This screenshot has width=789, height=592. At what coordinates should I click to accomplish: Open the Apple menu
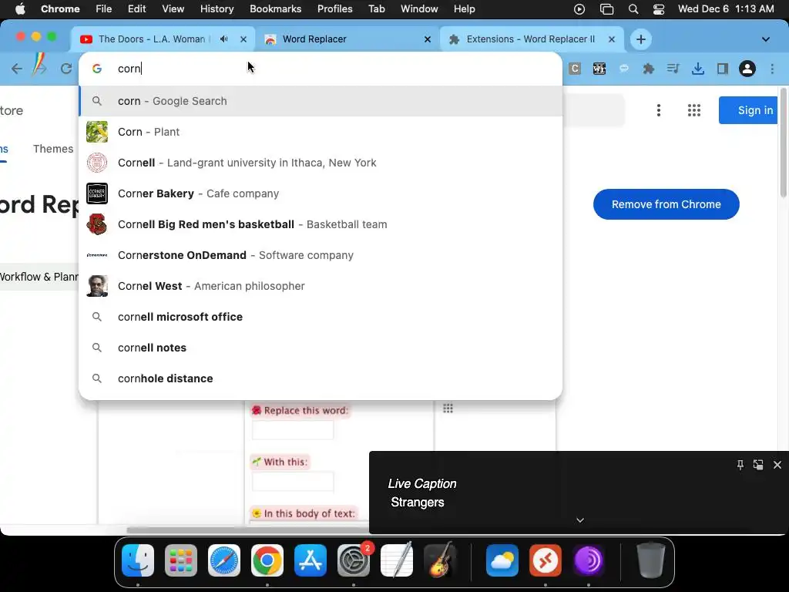[x=20, y=9]
